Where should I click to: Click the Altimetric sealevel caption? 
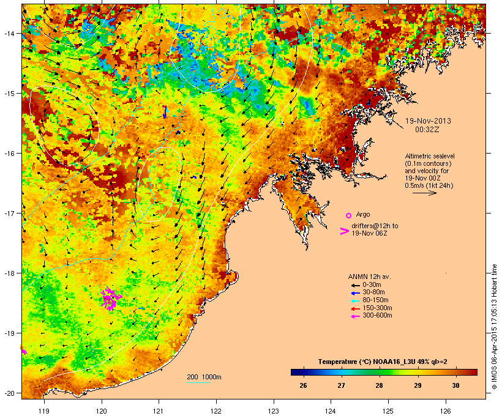[430, 171]
